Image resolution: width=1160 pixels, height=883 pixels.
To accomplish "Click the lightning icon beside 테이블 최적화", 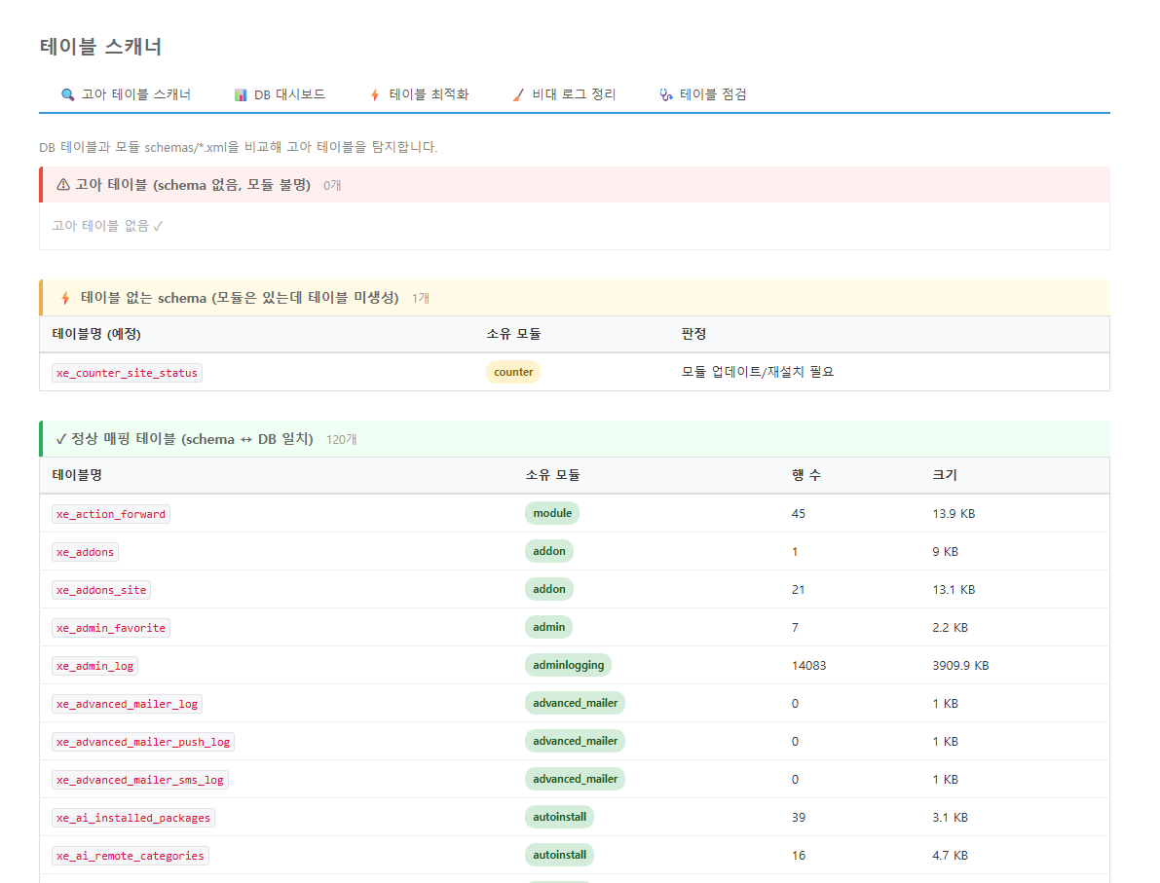I will coord(375,94).
